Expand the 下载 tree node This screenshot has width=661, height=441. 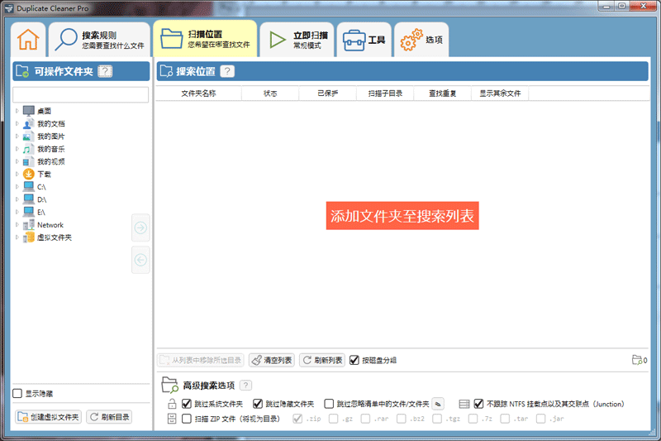(17, 174)
